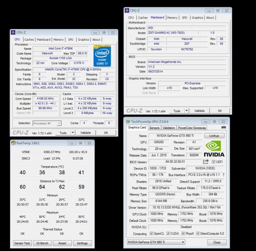
Task: Click the Memory Size 6144 MB field
Action: [x=161, y=201]
